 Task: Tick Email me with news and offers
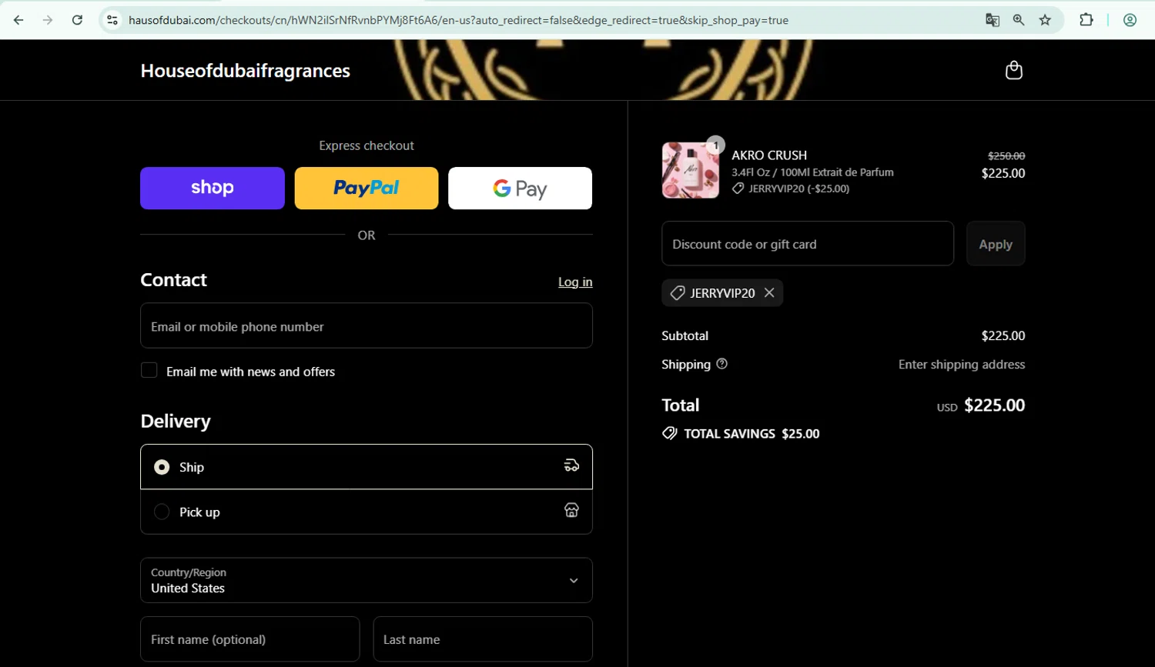149,371
